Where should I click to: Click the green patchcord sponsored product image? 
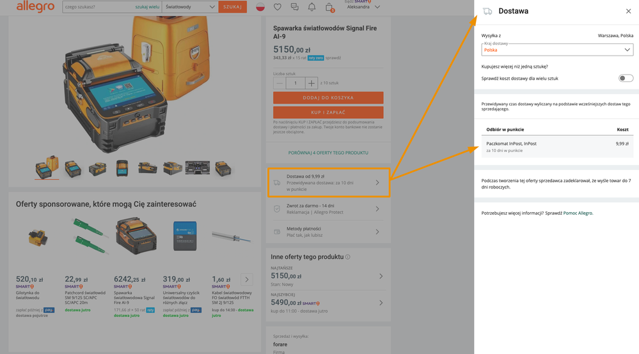click(90, 236)
